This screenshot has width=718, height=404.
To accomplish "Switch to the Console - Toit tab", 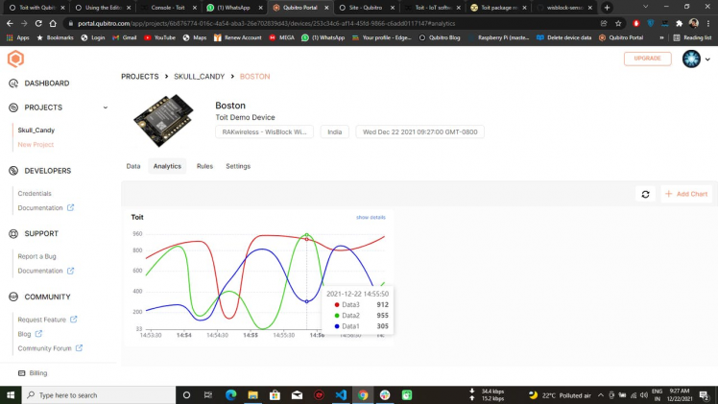I will coord(168,8).
